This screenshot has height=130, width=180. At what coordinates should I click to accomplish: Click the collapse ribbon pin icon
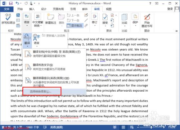click(176, 31)
